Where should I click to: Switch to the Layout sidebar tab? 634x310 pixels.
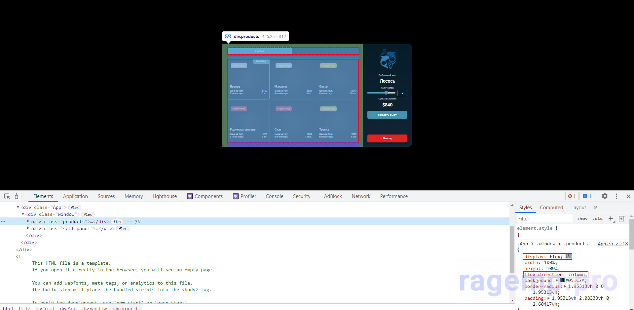pyautogui.click(x=578, y=207)
